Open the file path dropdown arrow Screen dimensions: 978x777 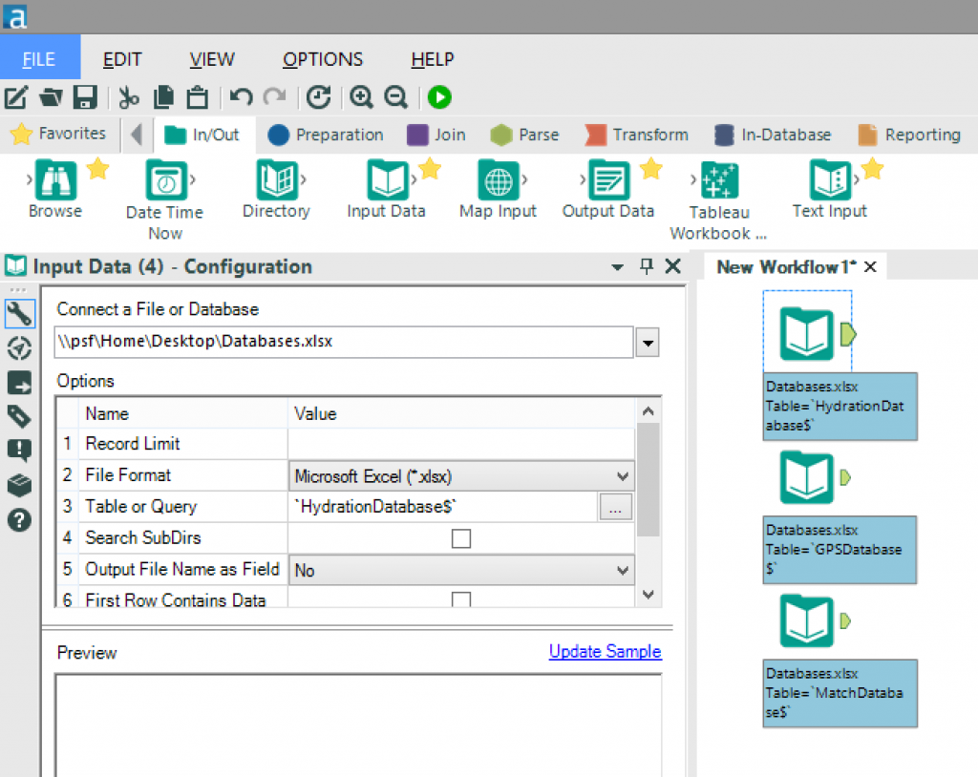click(x=648, y=343)
